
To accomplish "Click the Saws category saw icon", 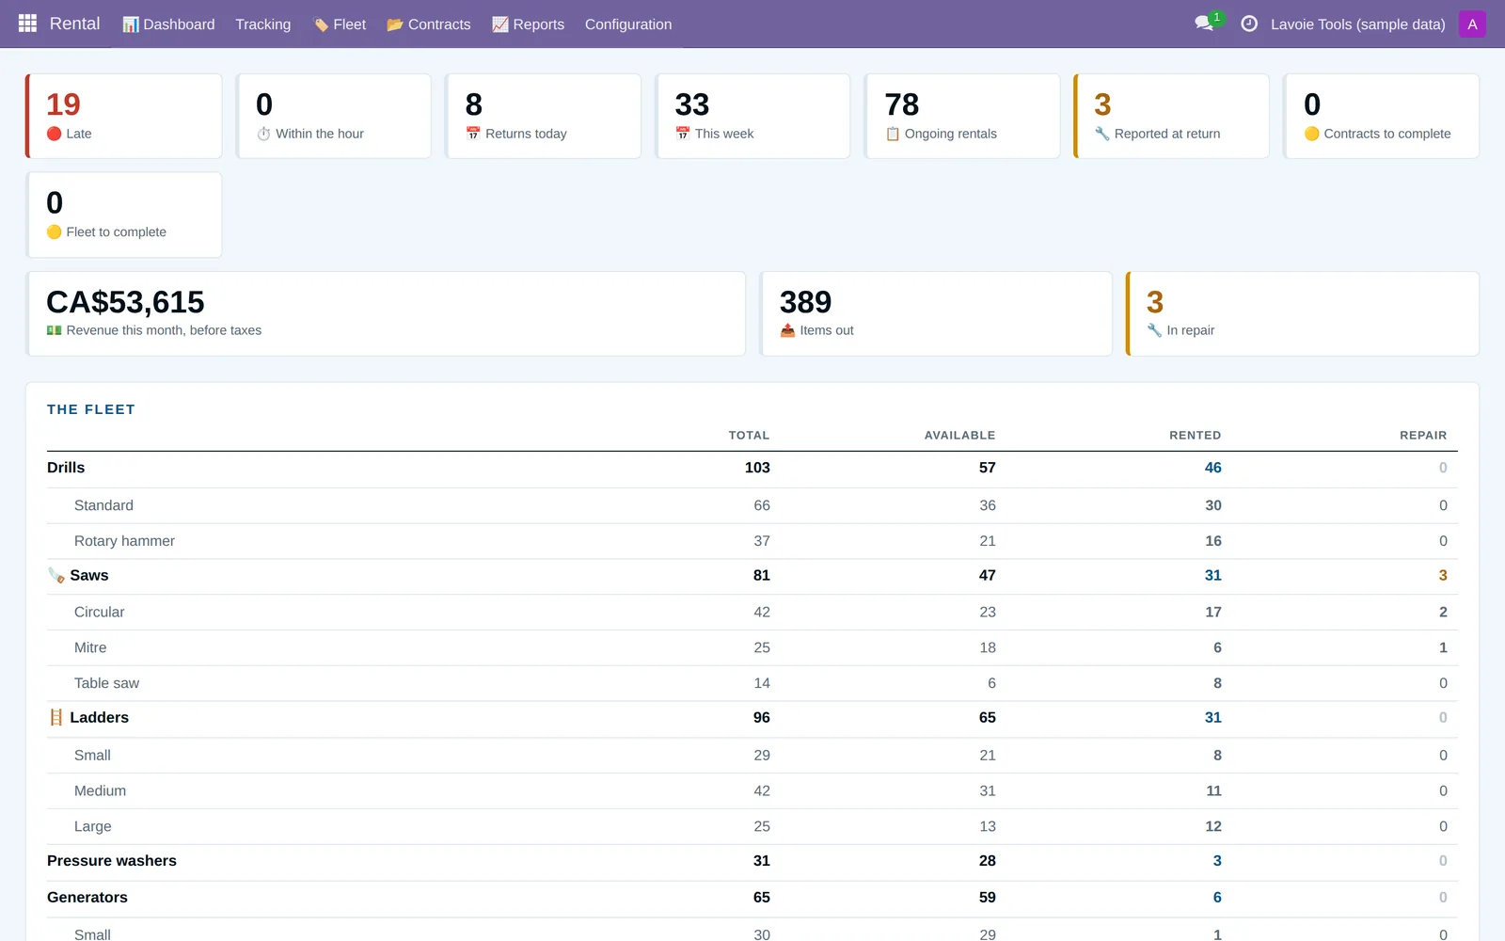I will click(x=56, y=575).
